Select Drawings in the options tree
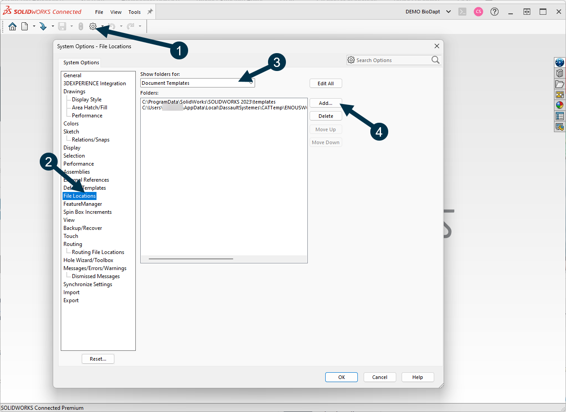Viewport: 566px width, 412px height. [x=74, y=92]
